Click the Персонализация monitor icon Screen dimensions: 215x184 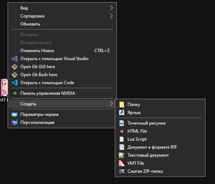pos(15,122)
